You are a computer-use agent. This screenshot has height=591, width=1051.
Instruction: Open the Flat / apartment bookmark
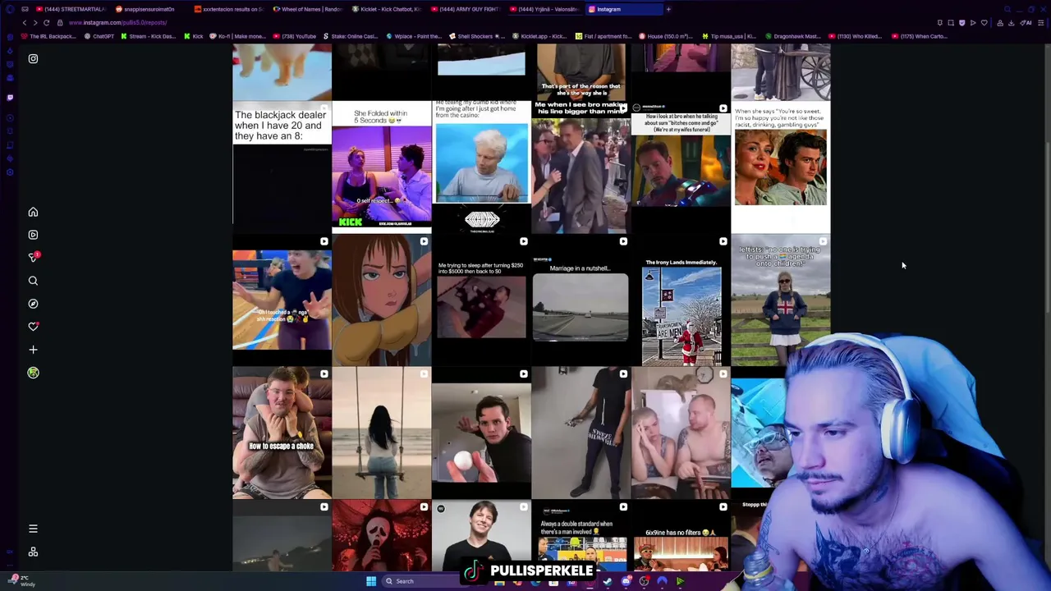point(604,36)
